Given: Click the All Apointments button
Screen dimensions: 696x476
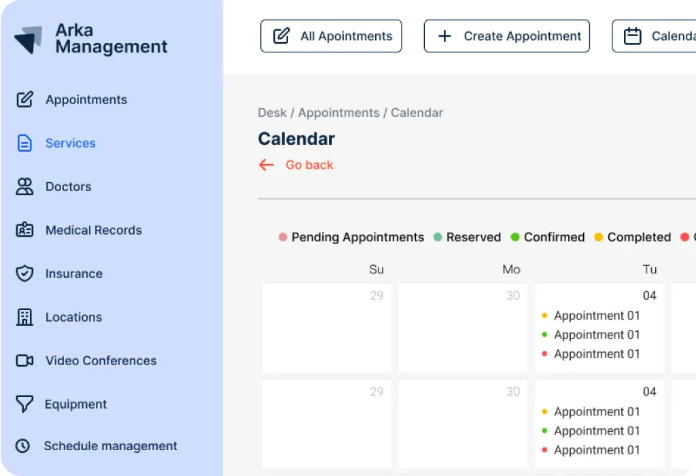Looking at the screenshot, I should pos(331,36).
